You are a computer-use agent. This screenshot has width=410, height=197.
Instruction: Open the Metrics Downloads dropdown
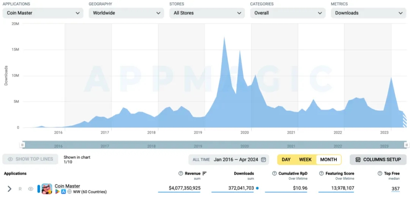coord(368,13)
